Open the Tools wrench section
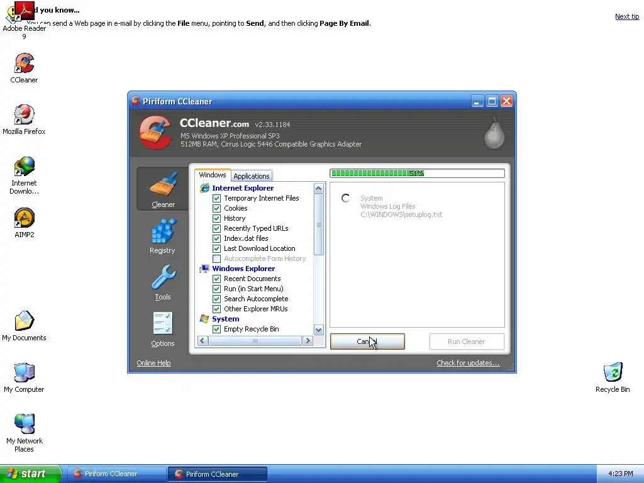644x483 pixels. (x=163, y=282)
